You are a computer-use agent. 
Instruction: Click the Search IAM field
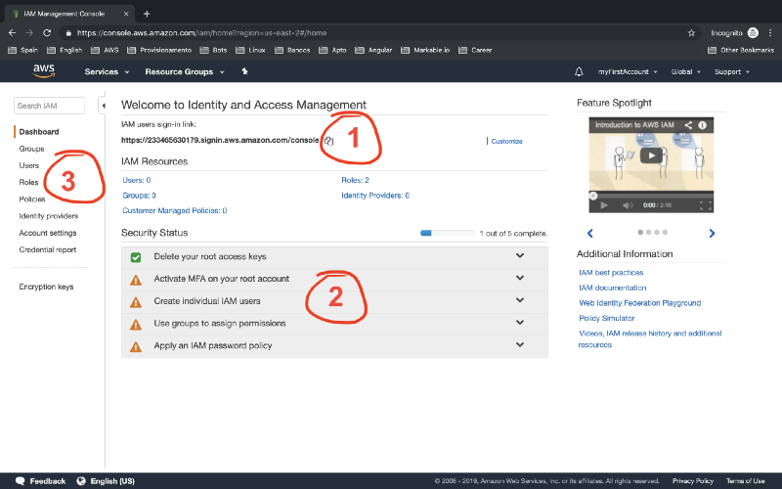(x=49, y=106)
